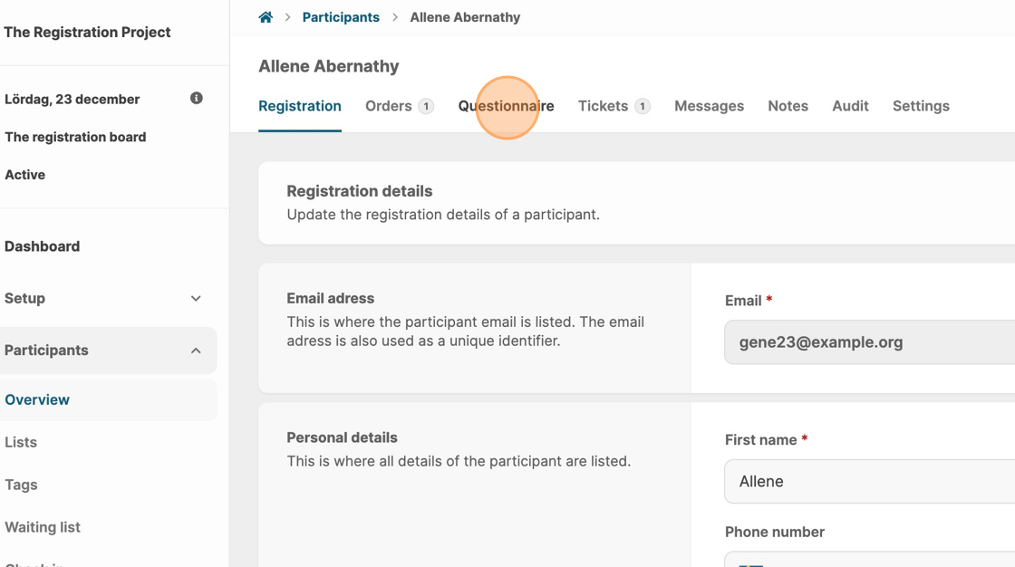Open Tags in the sidebar
Screen dimensions: 1015x567
[x=21, y=485]
